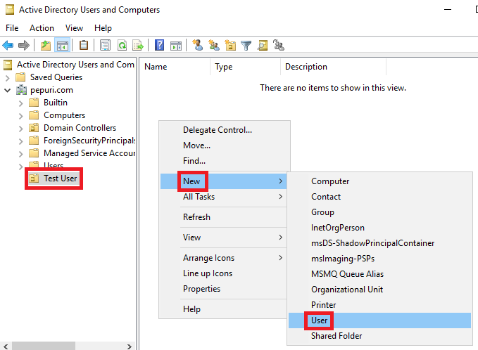The height and width of the screenshot is (350, 478).
Task: Click the pepuri.com domain icon
Action: click(x=21, y=90)
